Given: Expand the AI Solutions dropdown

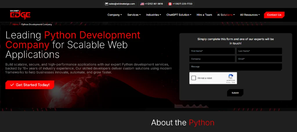Looking at the screenshot, I should 226,15.
